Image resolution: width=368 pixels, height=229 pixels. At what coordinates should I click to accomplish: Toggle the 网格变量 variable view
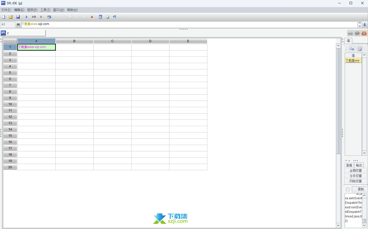pos(355,181)
